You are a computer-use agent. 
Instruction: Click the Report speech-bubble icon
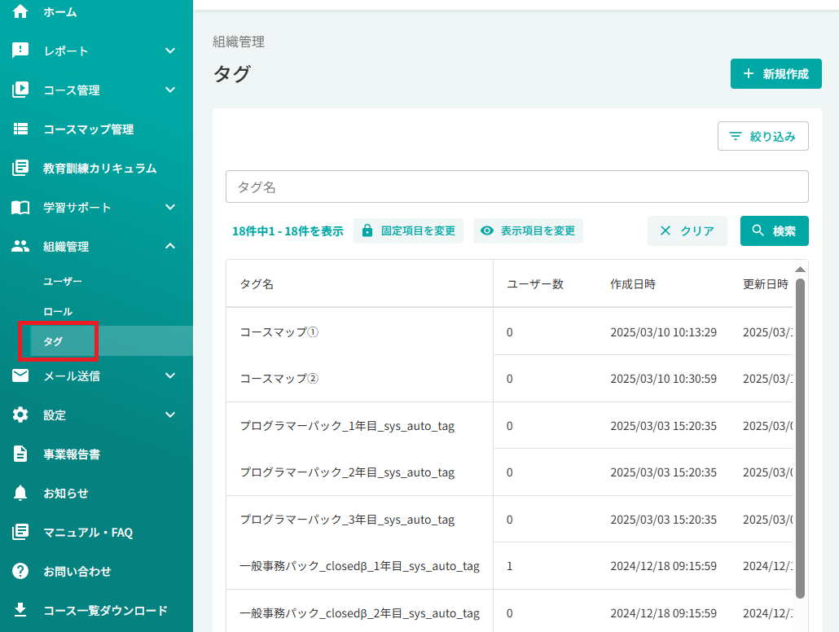pyautogui.click(x=20, y=50)
